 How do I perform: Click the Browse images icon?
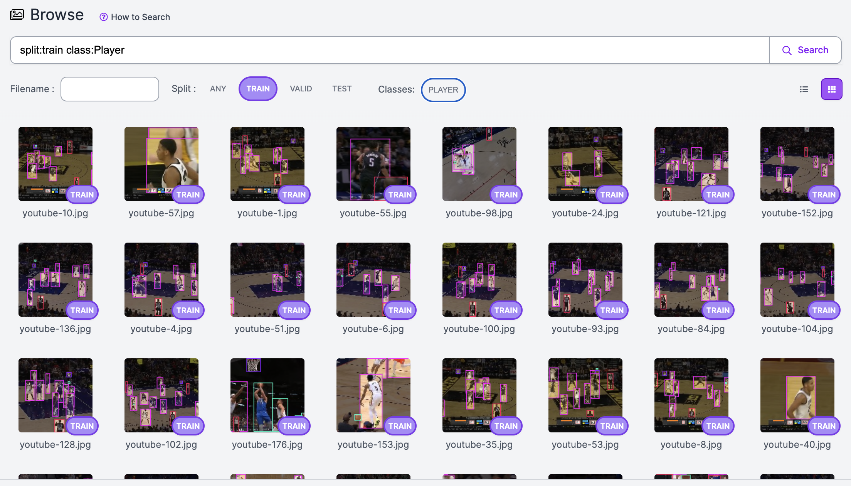coord(17,15)
